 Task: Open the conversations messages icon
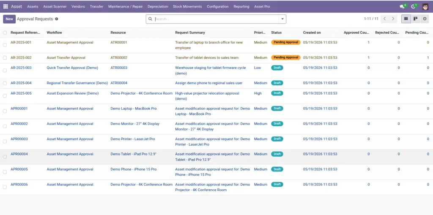402,6
